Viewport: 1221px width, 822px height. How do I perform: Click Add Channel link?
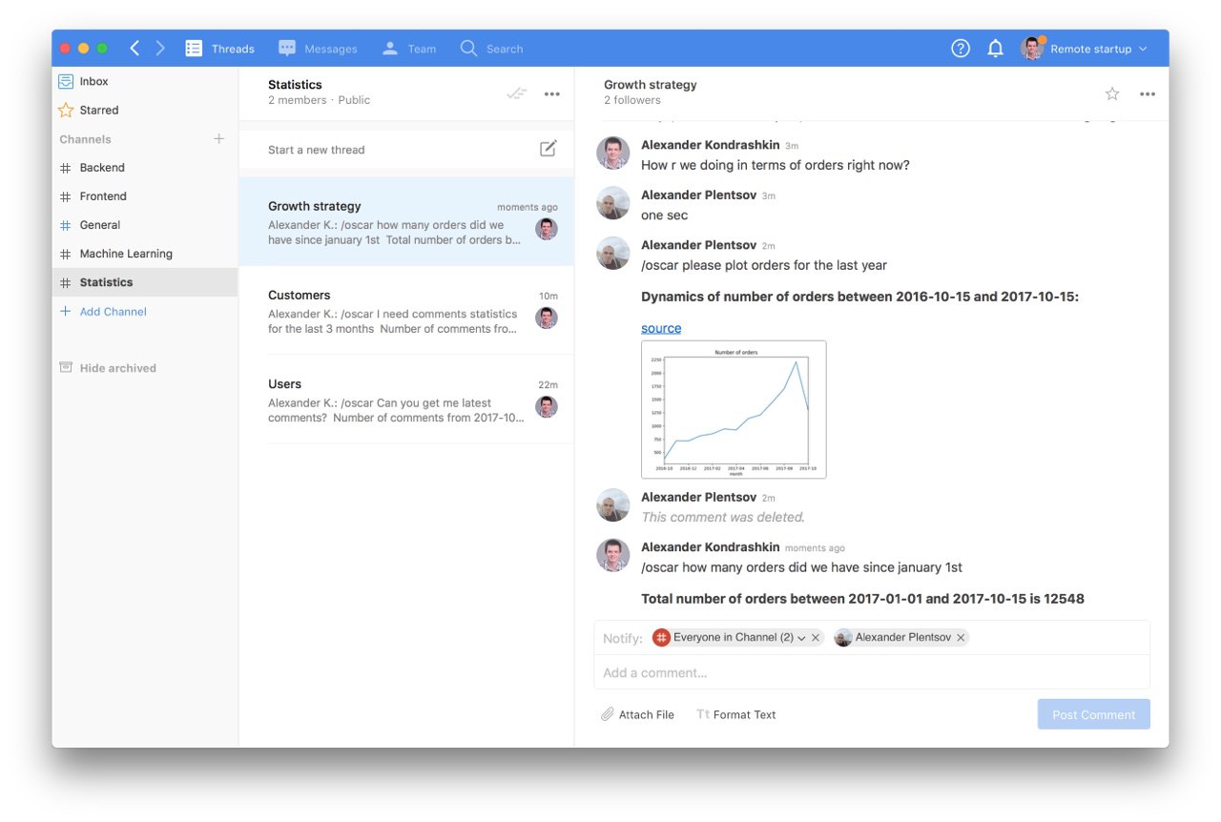pyautogui.click(x=103, y=312)
